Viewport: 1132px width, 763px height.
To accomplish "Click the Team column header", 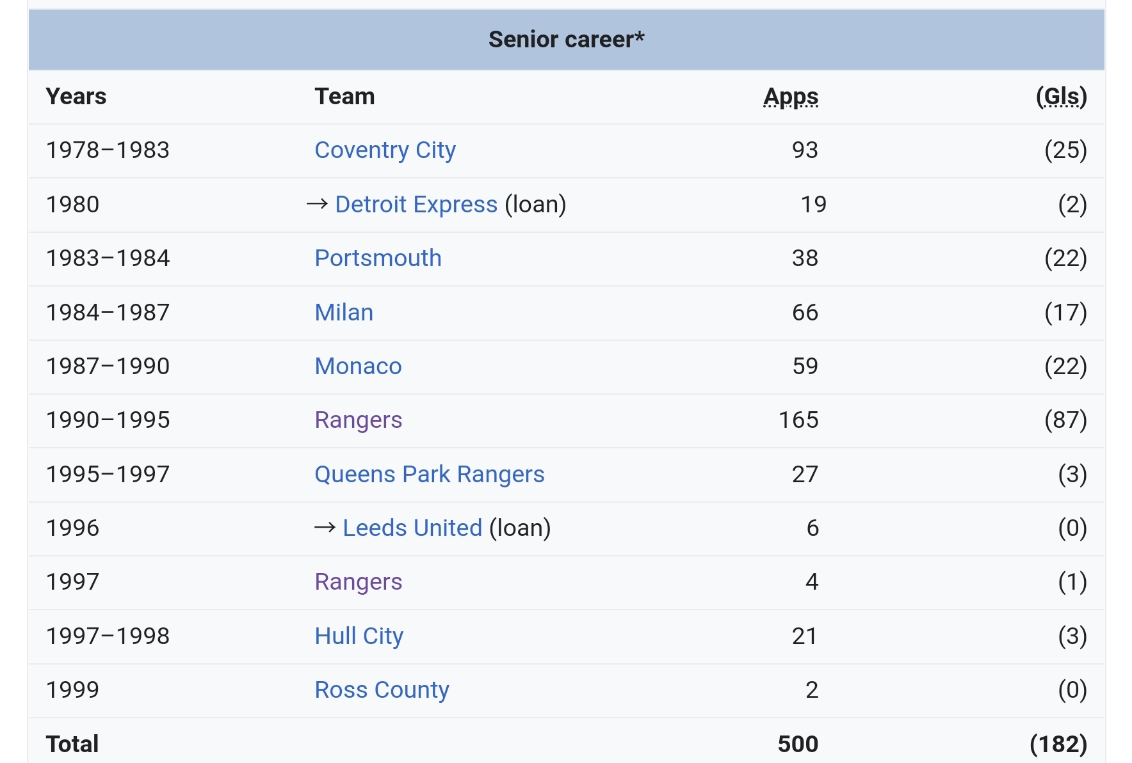I will point(344,97).
